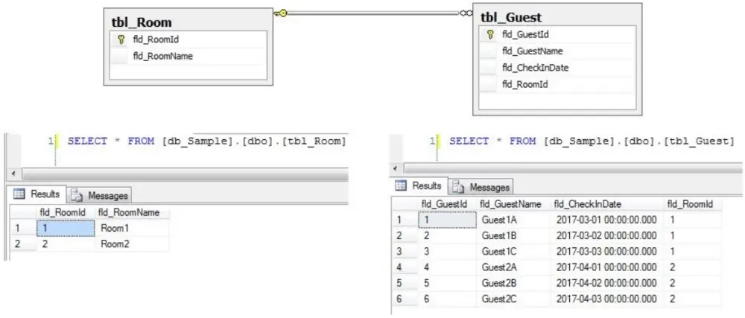Select the Guest1C cell
This screenshot has height=318, width=745.
pyautogui.click(x=513, y=252)
